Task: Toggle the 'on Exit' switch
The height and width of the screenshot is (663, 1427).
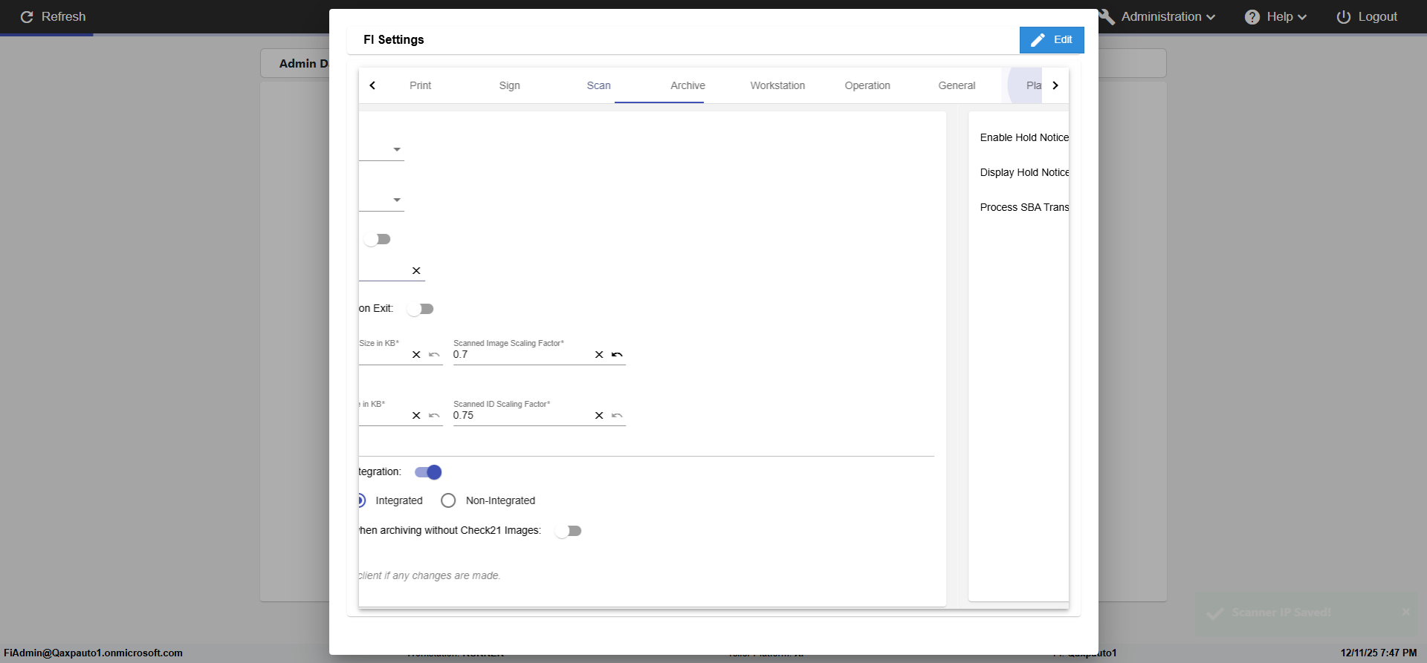Action: click(421, 309)
